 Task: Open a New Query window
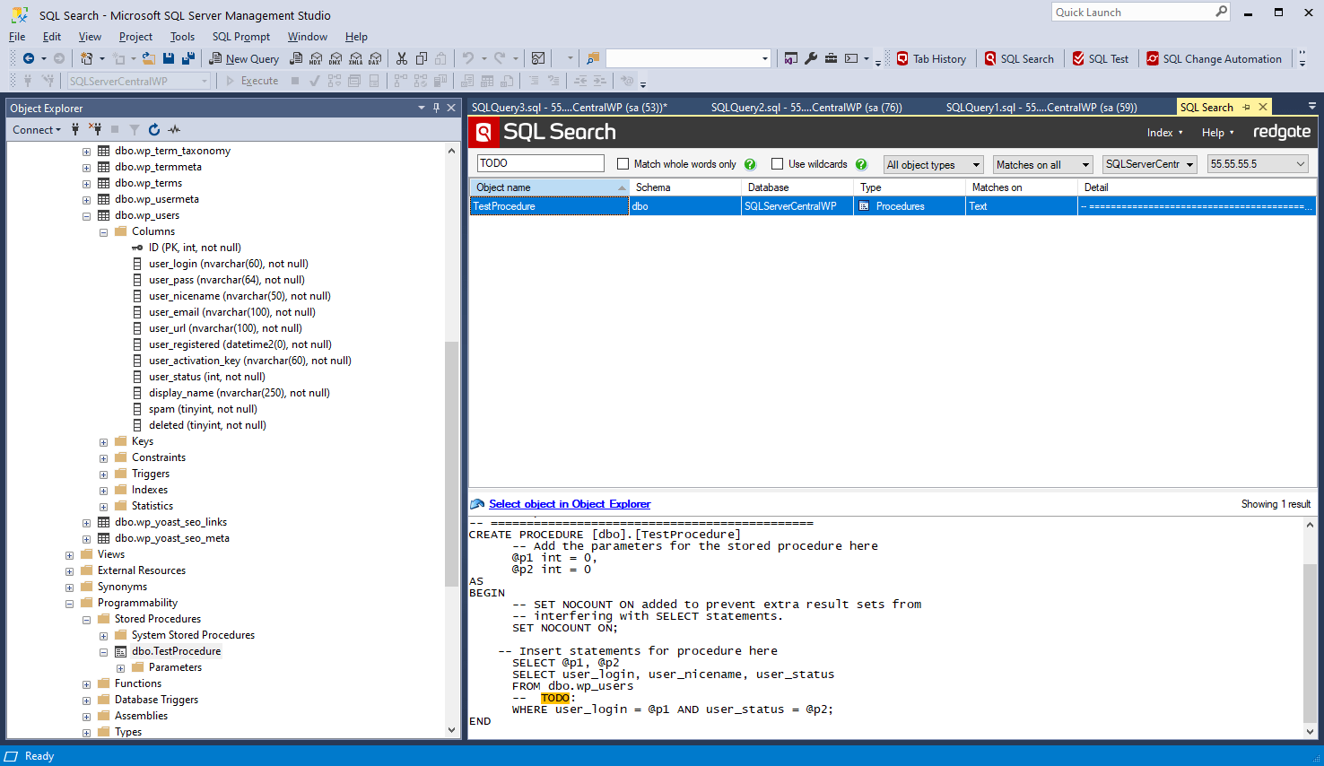[x=243, y=58]
